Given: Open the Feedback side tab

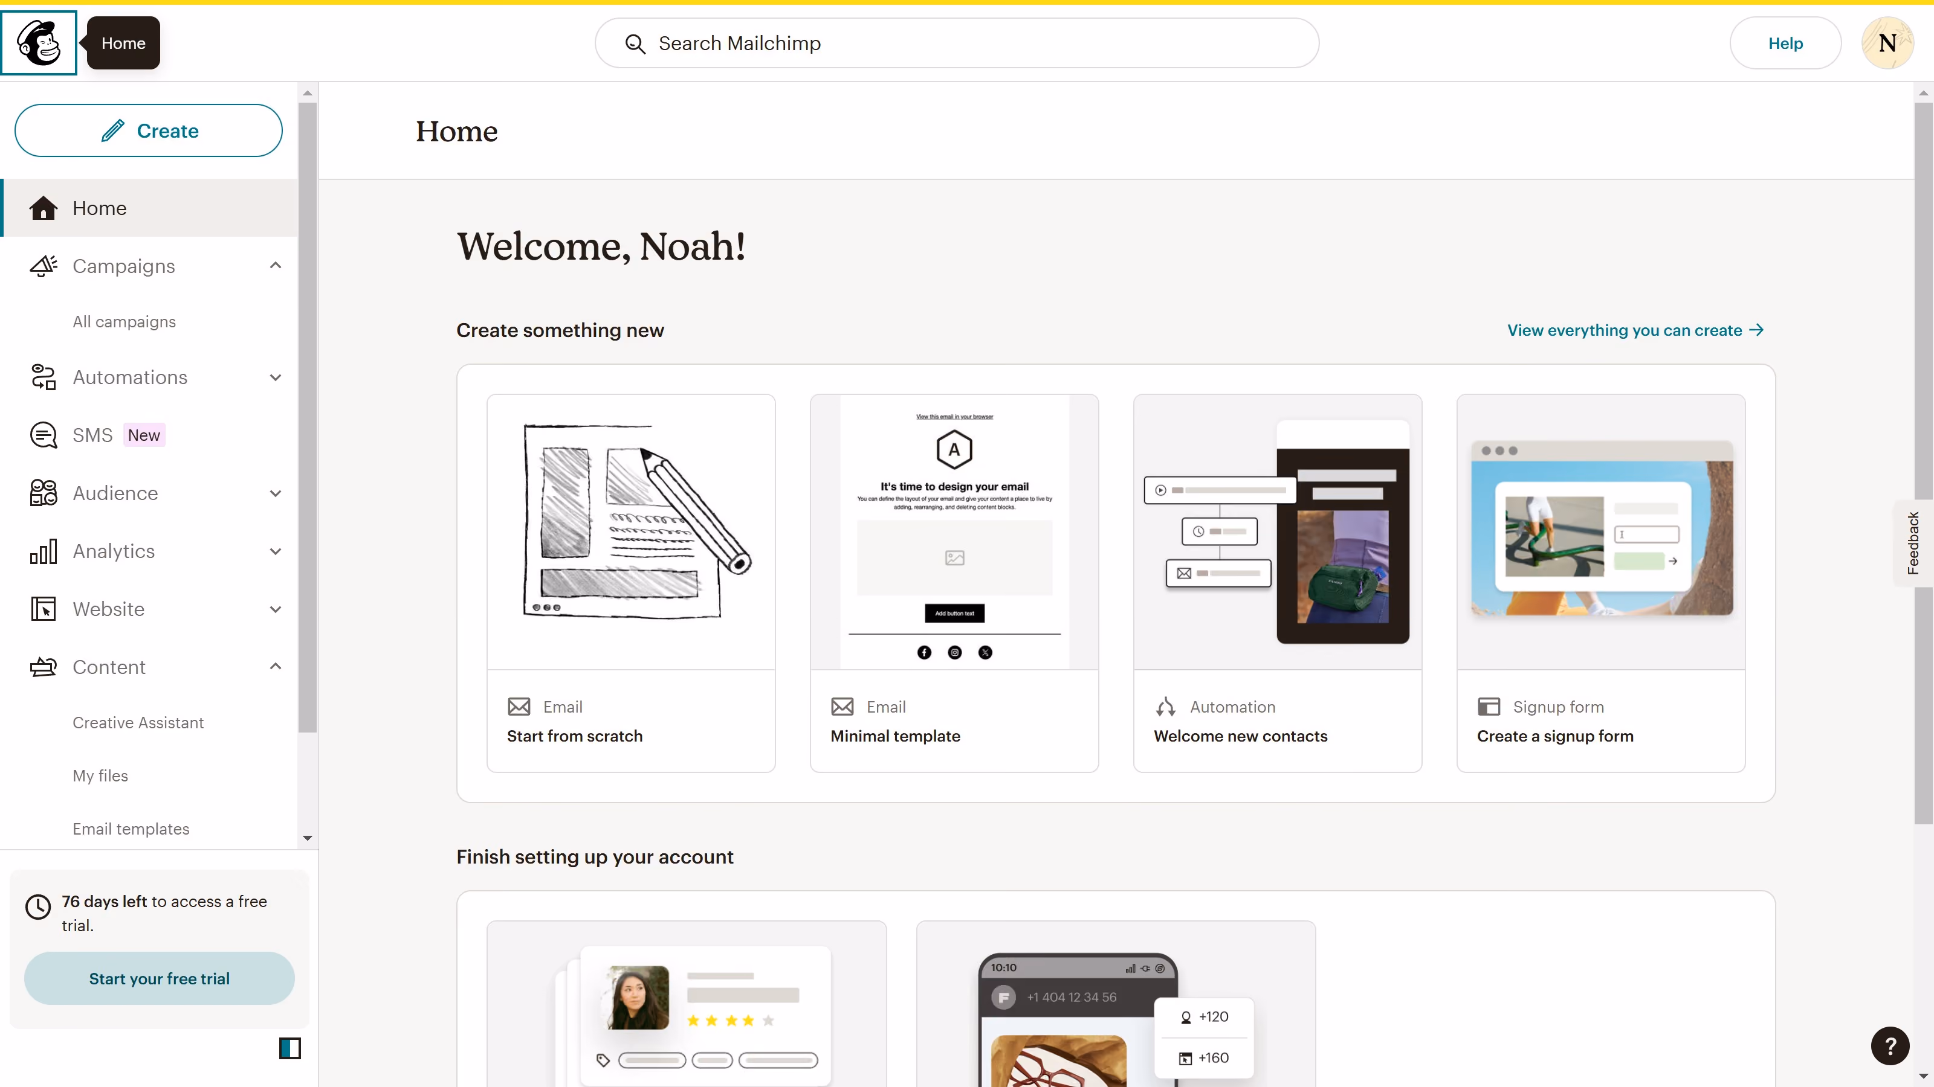Looking at the screenshot, I should [x=1913, y=543].
